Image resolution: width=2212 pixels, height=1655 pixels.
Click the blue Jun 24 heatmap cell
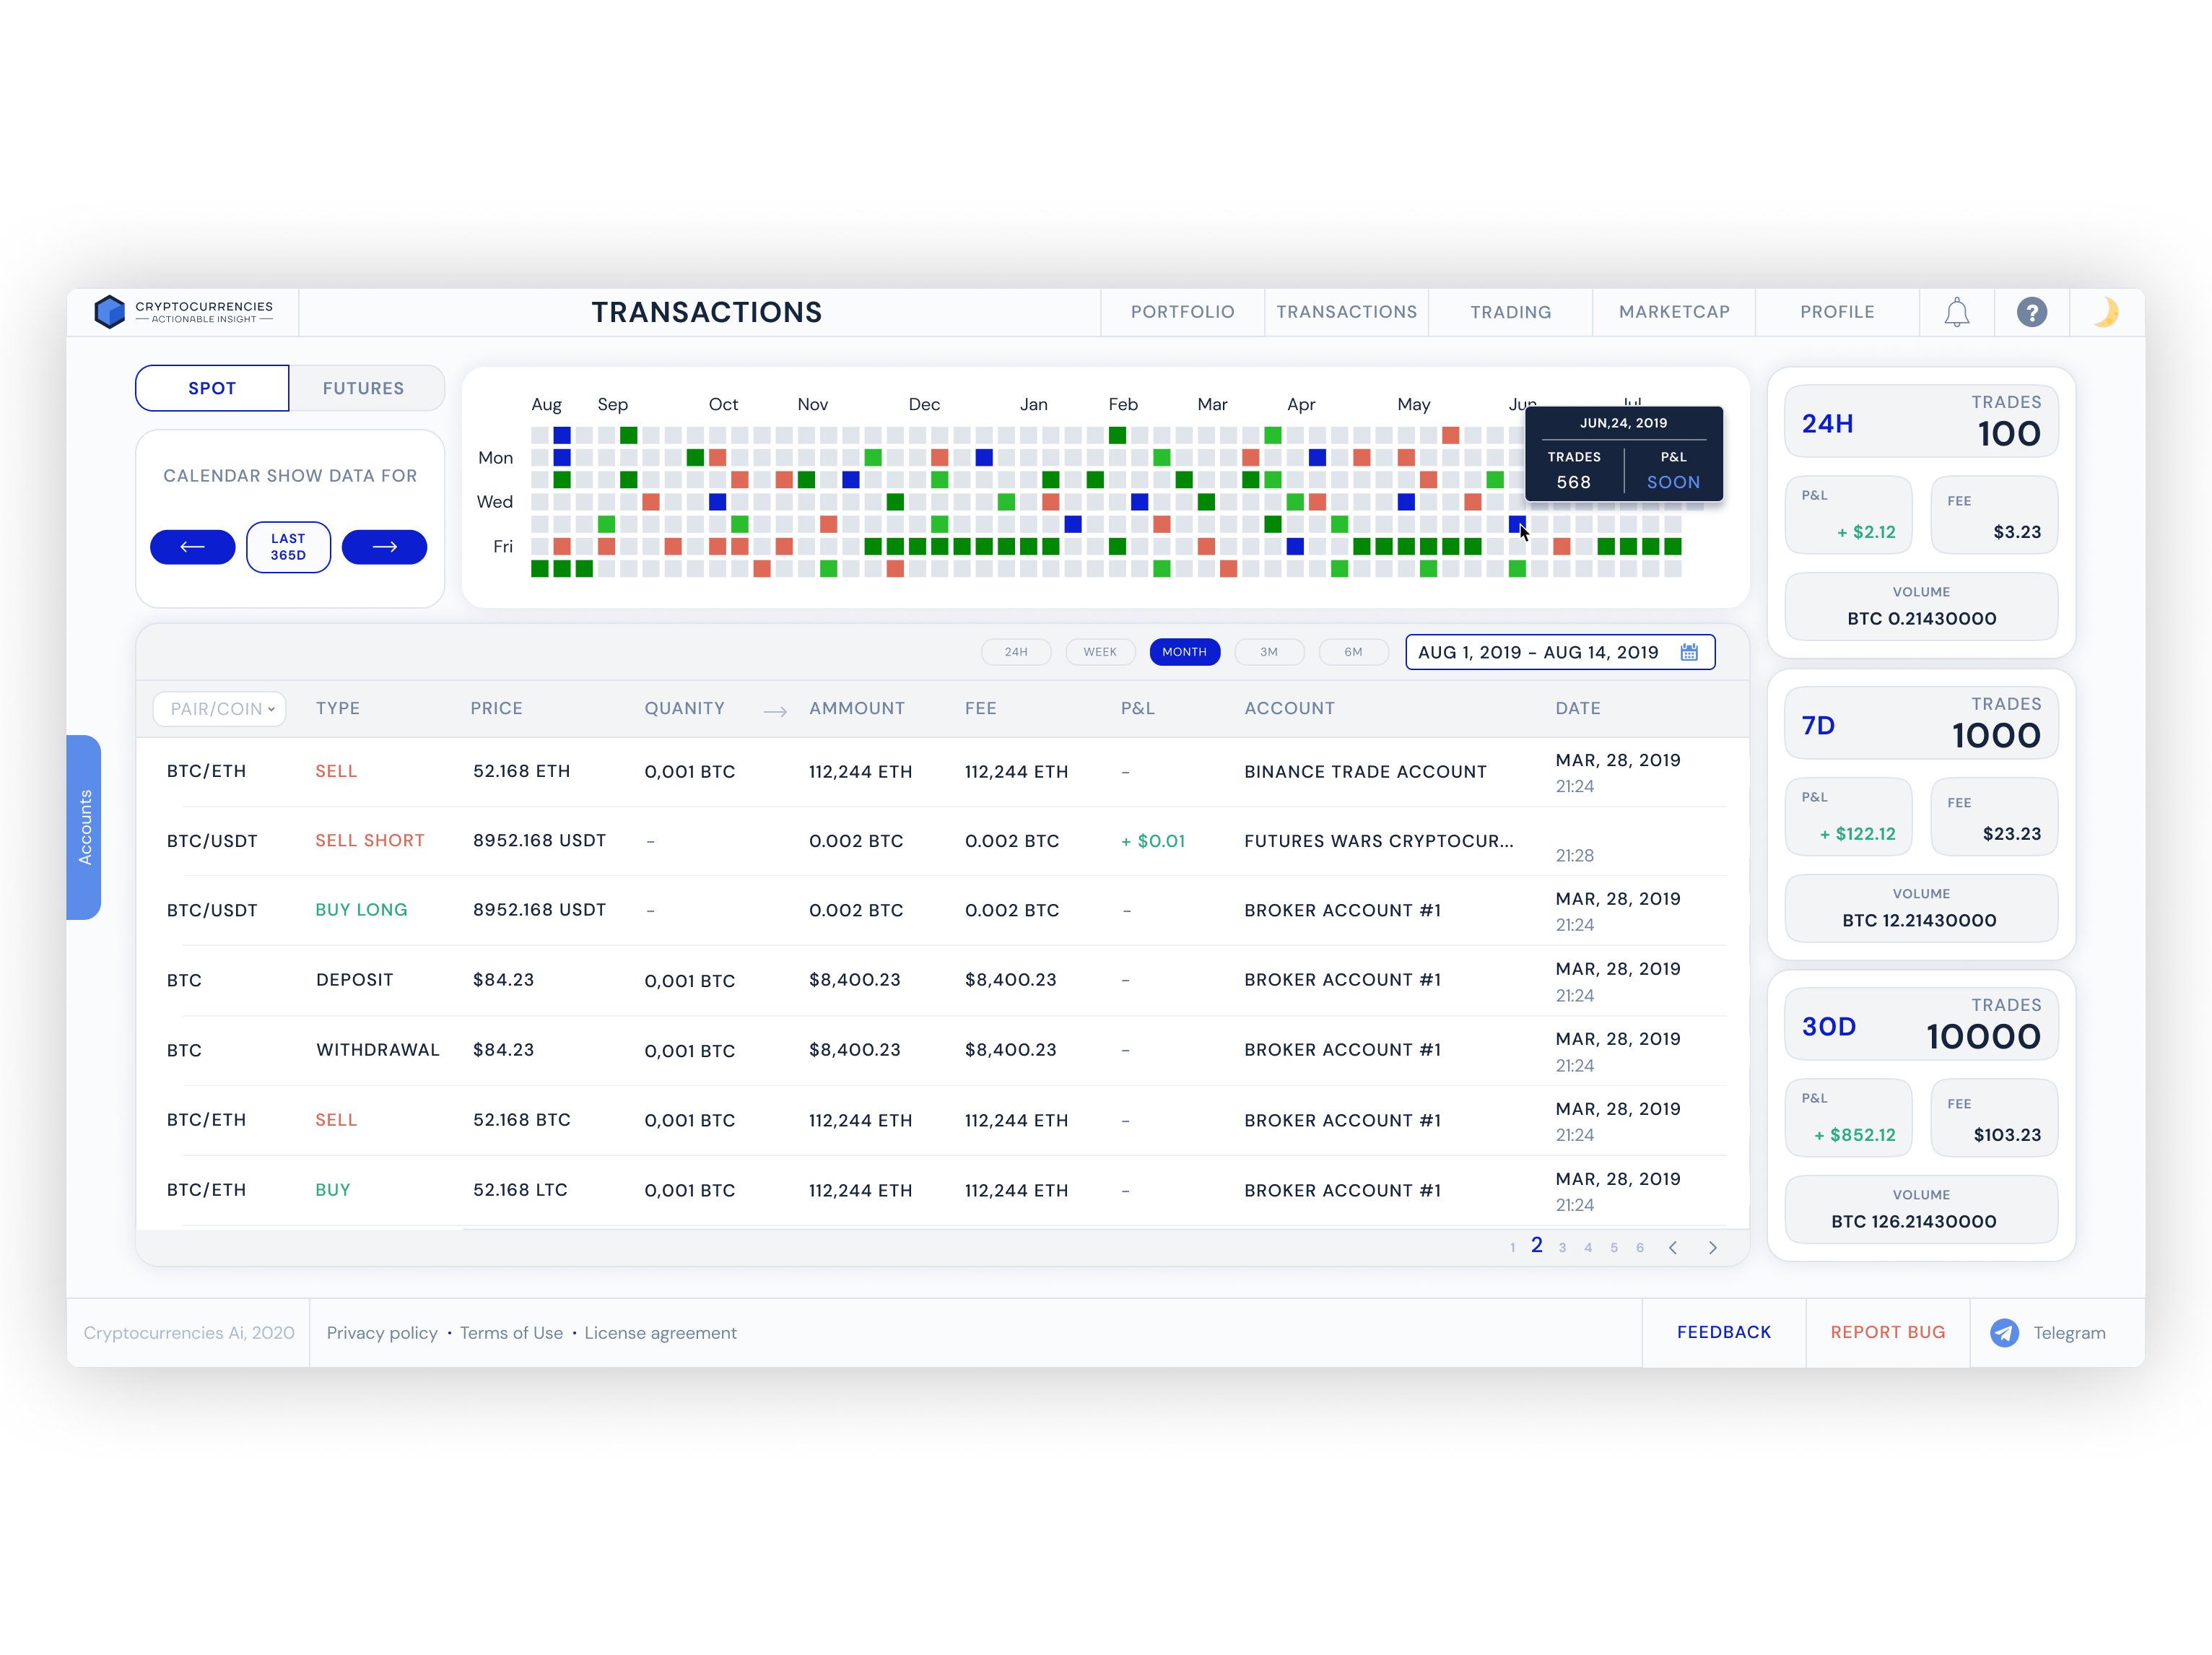[1516, 523]
